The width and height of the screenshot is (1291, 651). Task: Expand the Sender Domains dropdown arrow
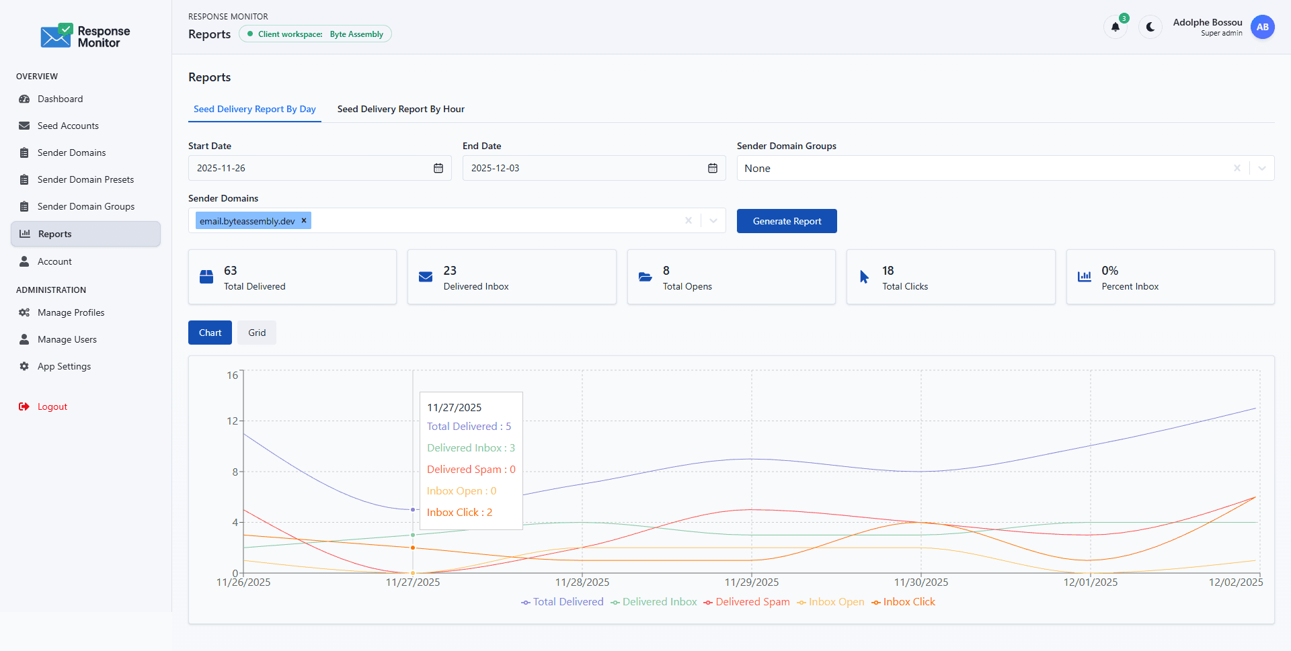713,221
